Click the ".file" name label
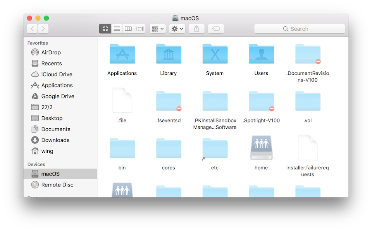The height and width of the screenshot is (231, 372). point(122,121)
